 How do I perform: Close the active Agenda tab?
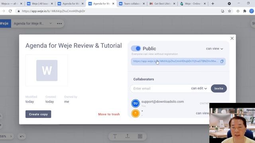click(x=113, y=4)
